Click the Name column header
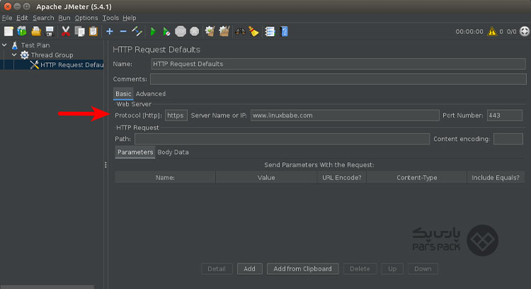Image resolution: width=531 pixels, height=289 pixels. point(165,178)
